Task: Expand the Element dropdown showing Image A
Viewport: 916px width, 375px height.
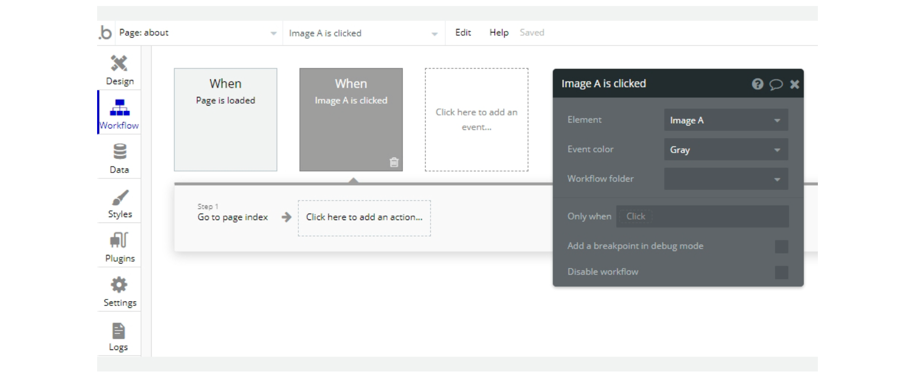Action: point(725,120)
